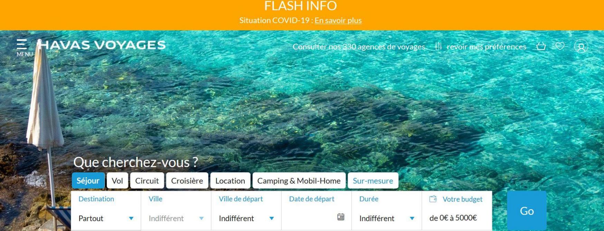Select the Vol tab
Viewport: 604px width, 231px height.
coord(117,181)
